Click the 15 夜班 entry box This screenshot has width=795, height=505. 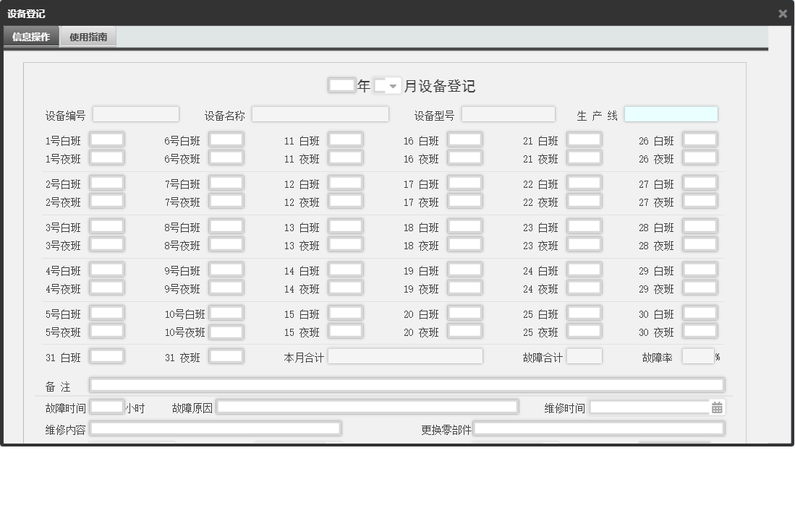(345, 332)
